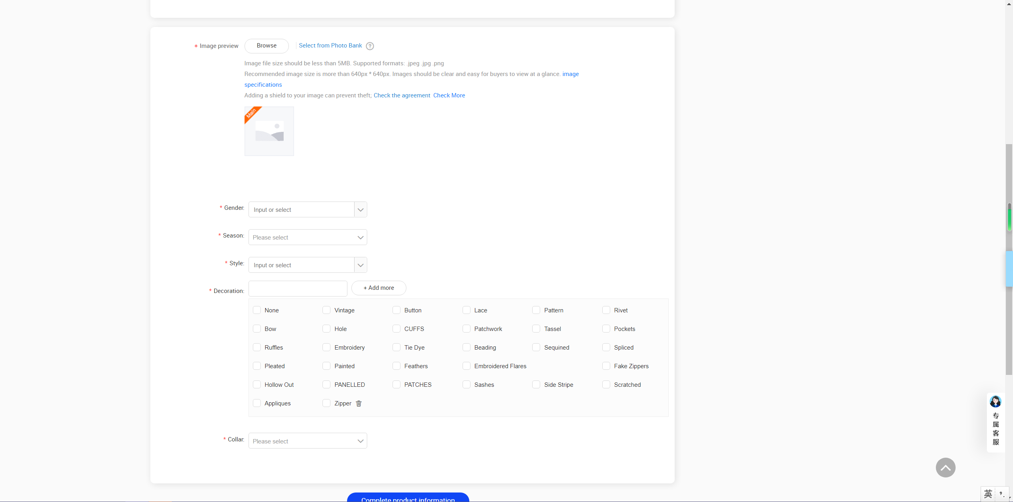Click the Photo Bank help question icon
Screen dimensions: 1013x502
[x=370, y=46]
